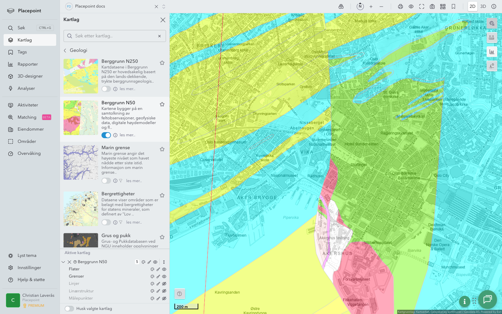
Task: Open the Placepoint docs workspace switcher arrows
Action: (164, 7)
